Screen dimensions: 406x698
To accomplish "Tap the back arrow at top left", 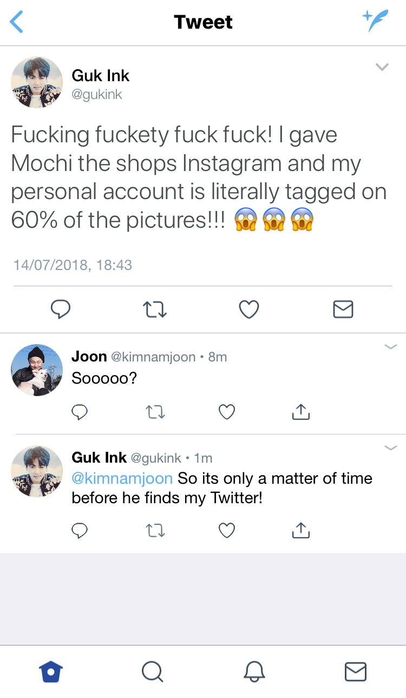I will click(17, 22).
